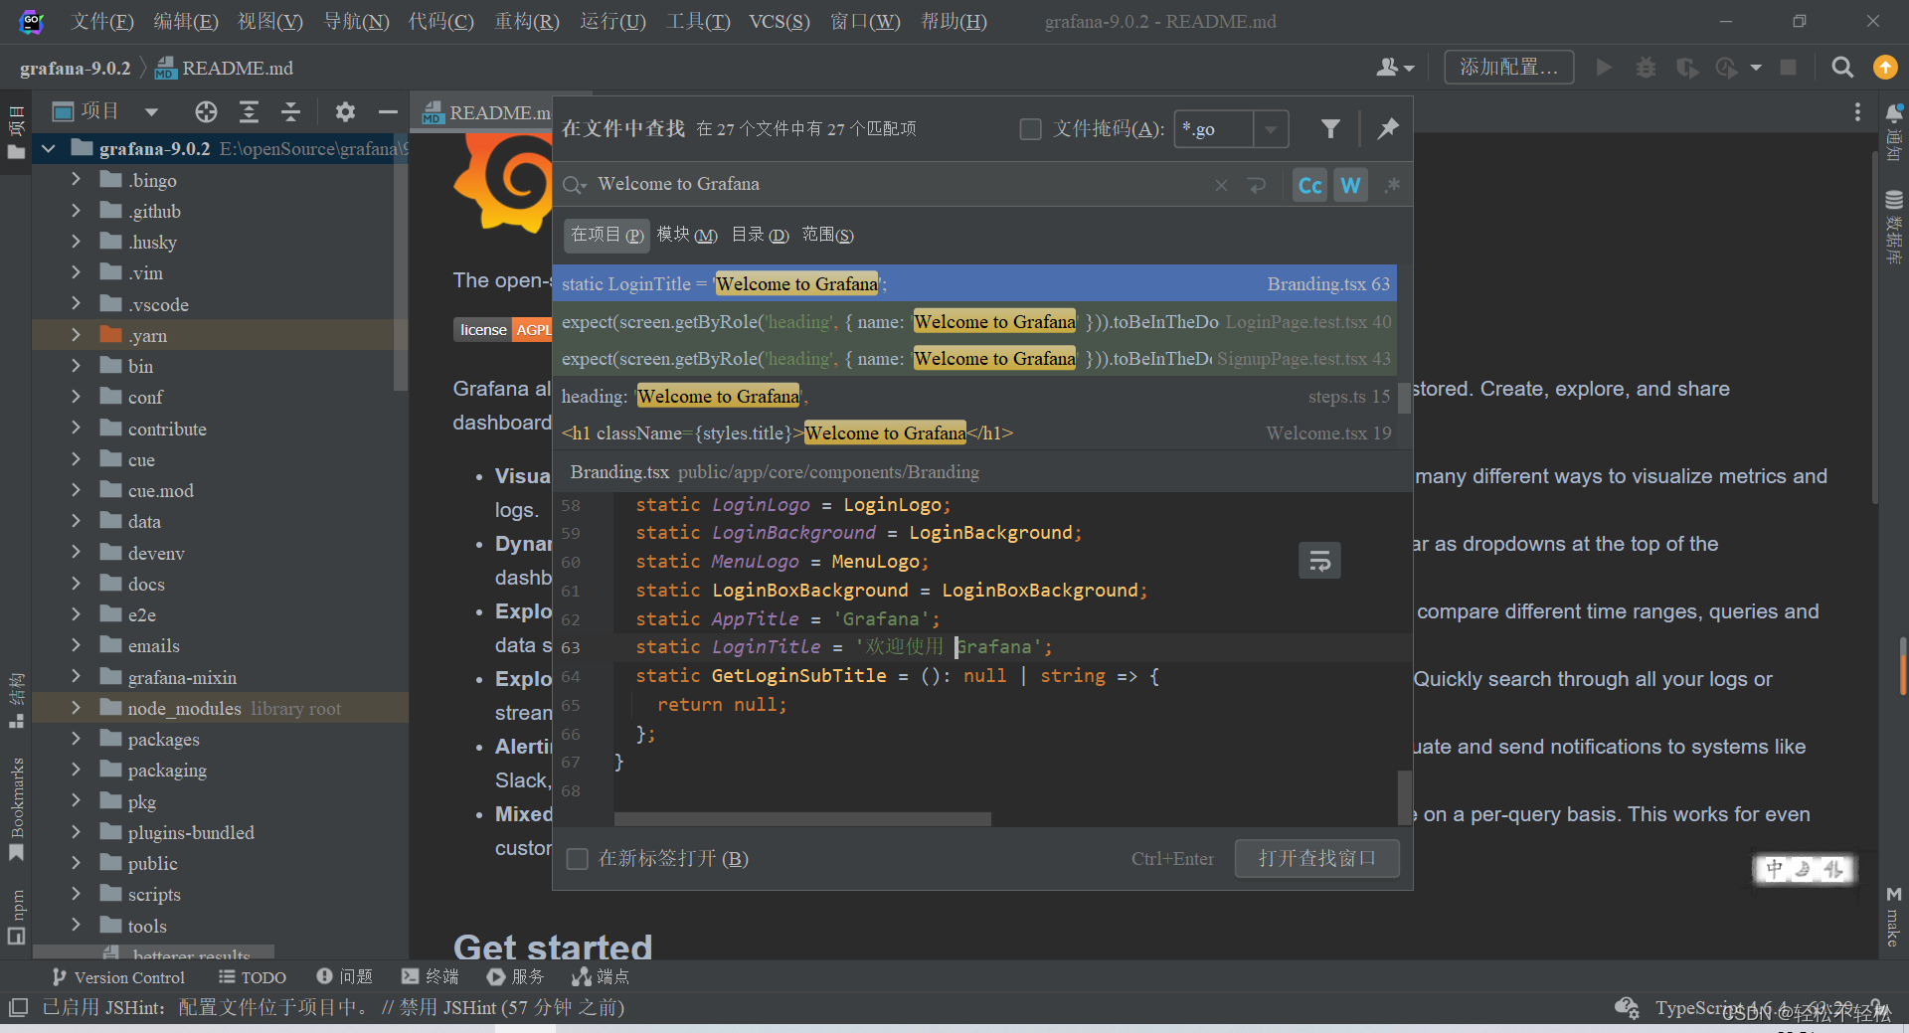The image size is (1909, 1033).
Task: Click Search Everywhere magnifier in top toolbar
Action: pos(1842,68)
